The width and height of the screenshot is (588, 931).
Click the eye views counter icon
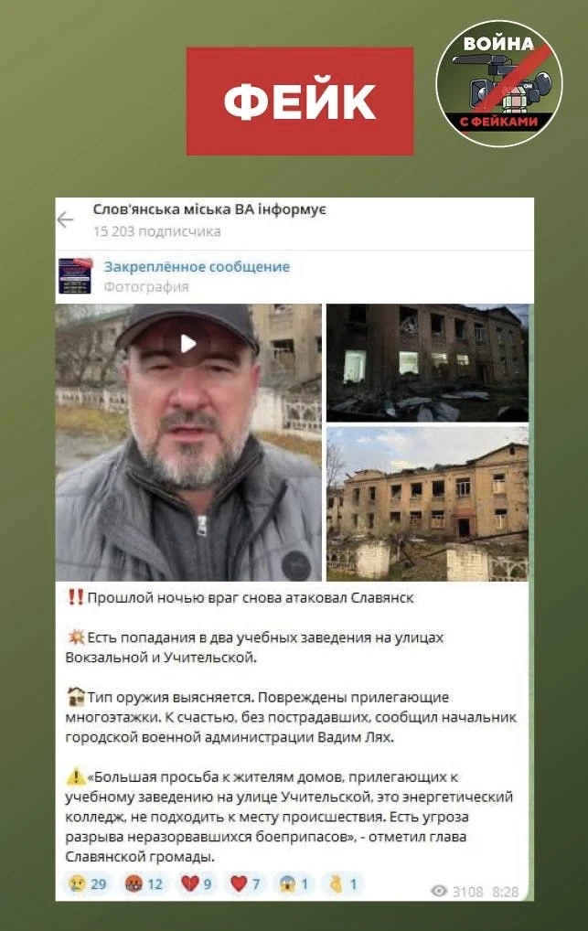coord(439,891)
